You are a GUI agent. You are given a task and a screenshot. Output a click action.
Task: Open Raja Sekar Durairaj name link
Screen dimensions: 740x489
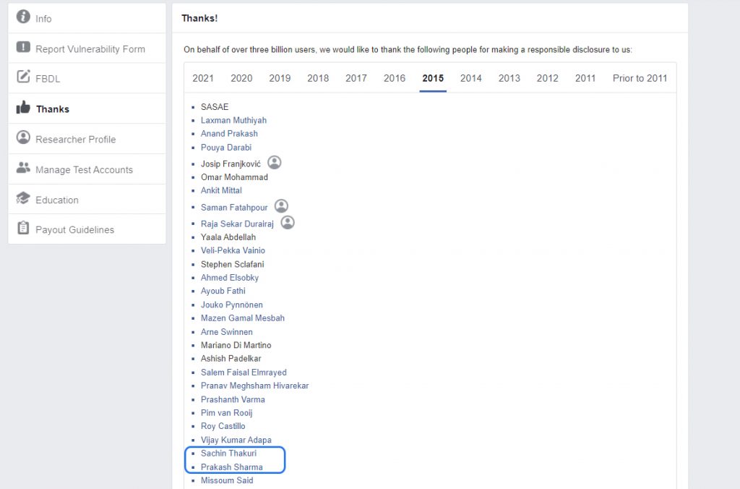coord(237,224)
